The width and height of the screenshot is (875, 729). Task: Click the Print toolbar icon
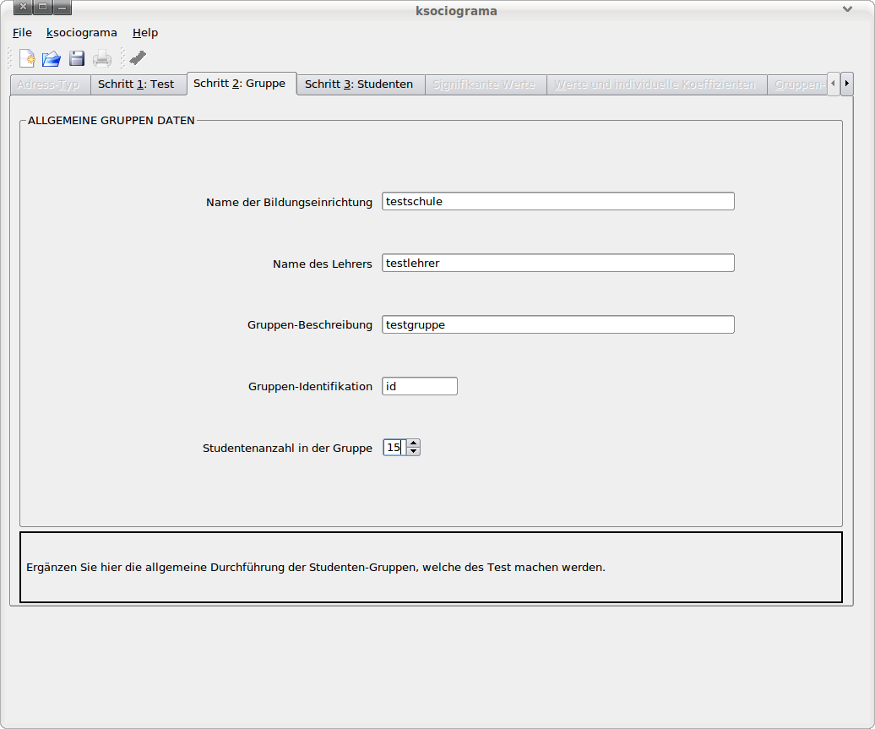pos(102,58)
